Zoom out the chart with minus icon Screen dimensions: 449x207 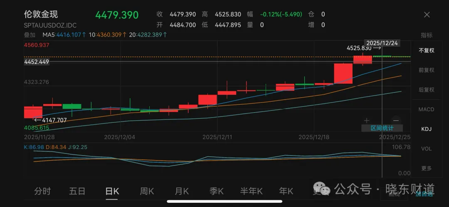coord(396,120)
